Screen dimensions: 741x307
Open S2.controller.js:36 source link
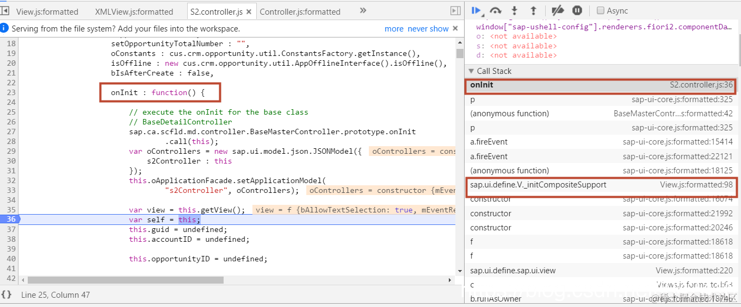(701, 85)
